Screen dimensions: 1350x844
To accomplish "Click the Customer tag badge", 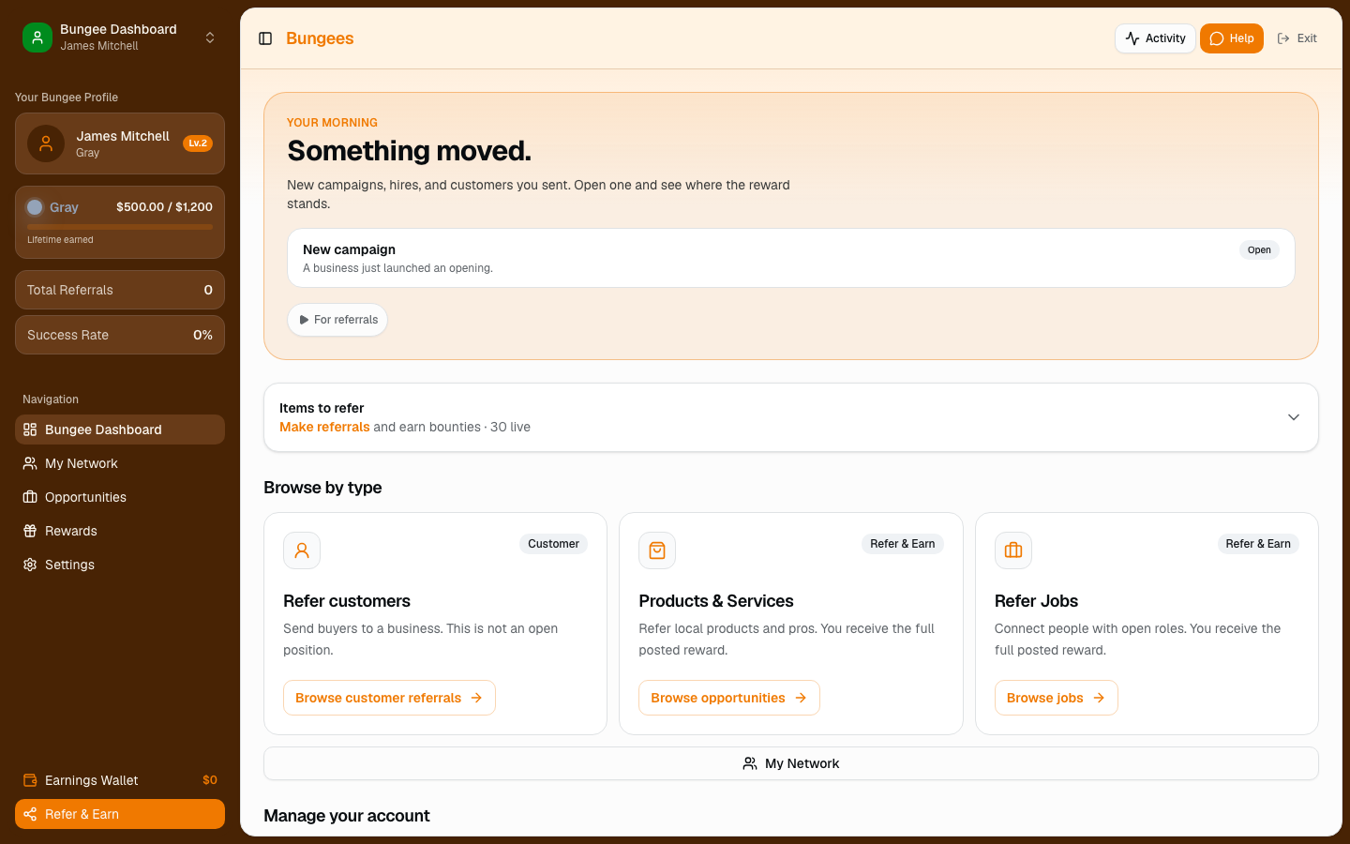I will coord(553,544).
